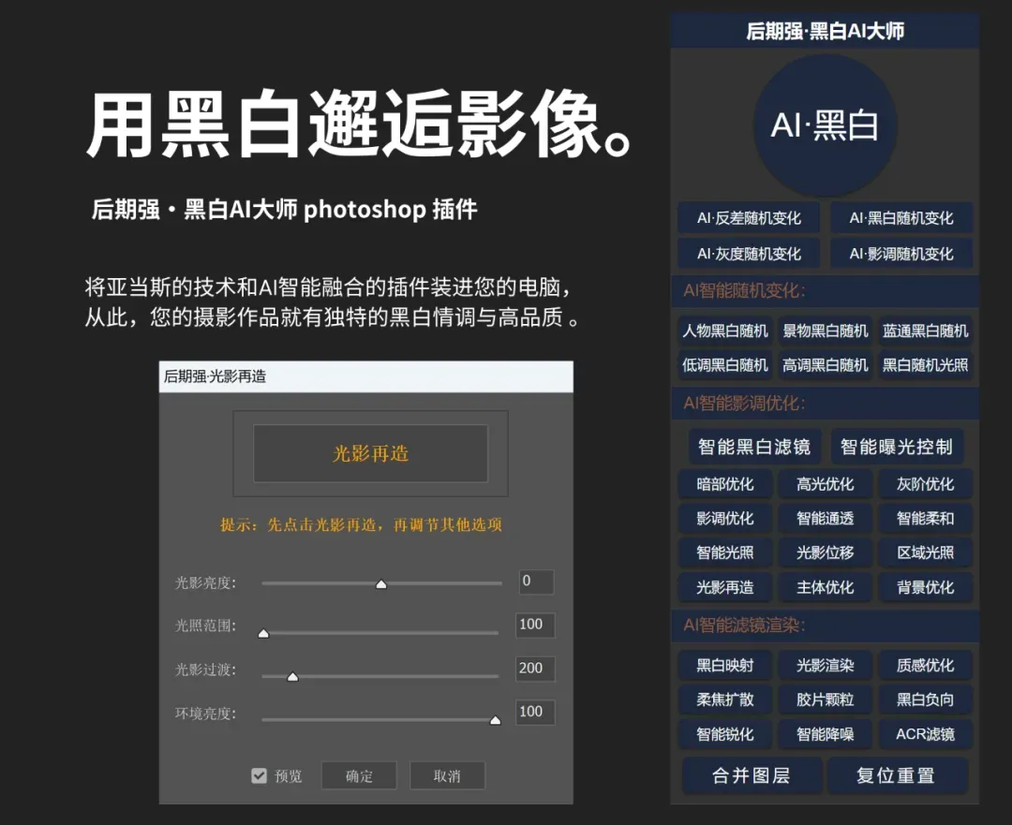Run 光影位移
The image size is (1012, 825).
[x=825, y=552]
